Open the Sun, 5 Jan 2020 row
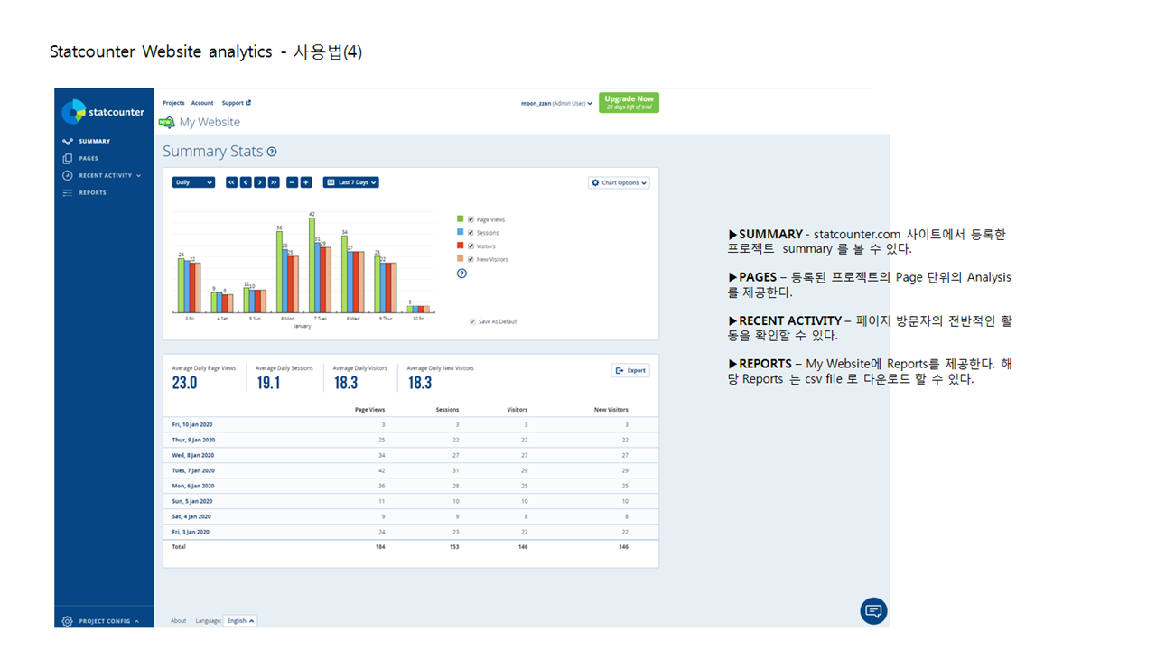The height and width of the screenshot is (650, 1156). point(411,501)
